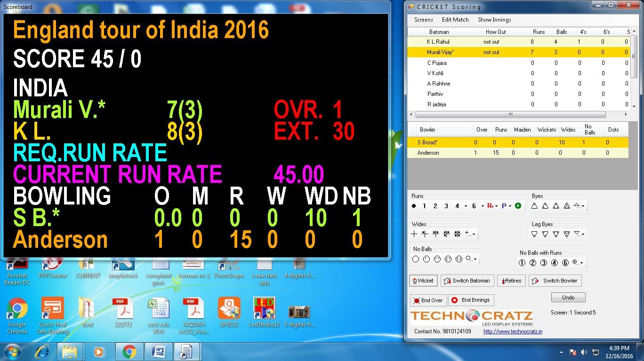Open Word from the taskbar

158,352
